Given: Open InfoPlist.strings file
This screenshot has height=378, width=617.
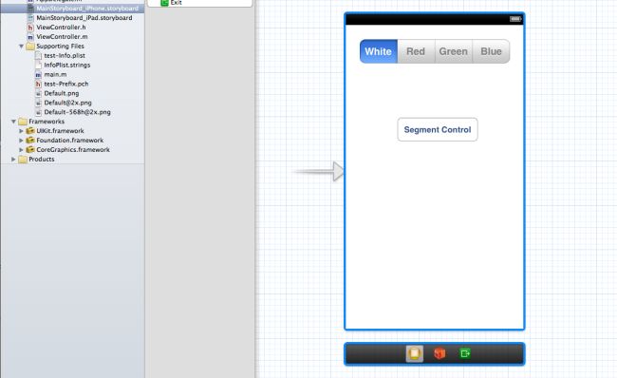Looking at the screenshot, I should [67, 65].
